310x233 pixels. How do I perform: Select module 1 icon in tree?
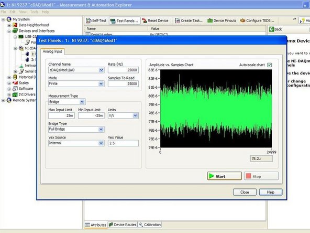tap(27, 54)
